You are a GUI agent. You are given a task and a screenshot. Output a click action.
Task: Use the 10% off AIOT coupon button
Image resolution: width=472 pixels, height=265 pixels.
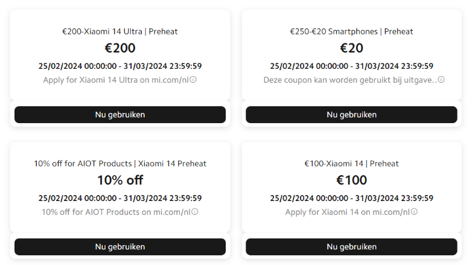click(x=120, y=246)
